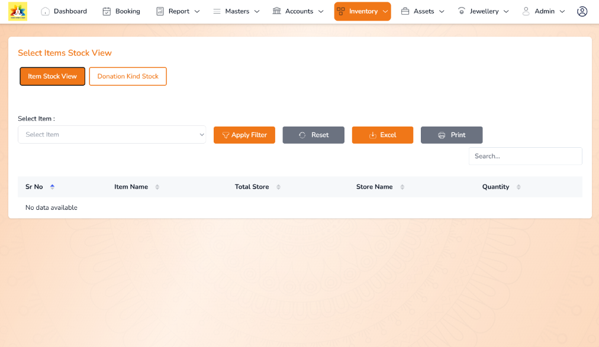Sort by Quantity using its arrows
Screen dimensions: 599x347
click(519, 187)
